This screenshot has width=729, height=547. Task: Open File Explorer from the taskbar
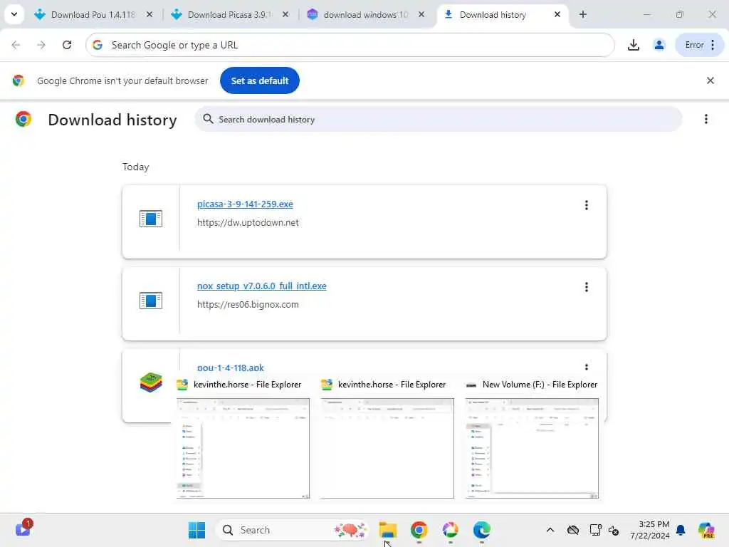(x=388, y=530)
